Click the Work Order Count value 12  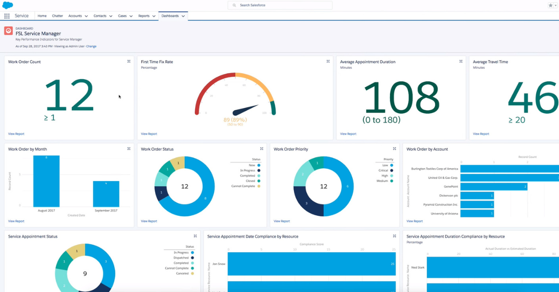coord(69,96)
